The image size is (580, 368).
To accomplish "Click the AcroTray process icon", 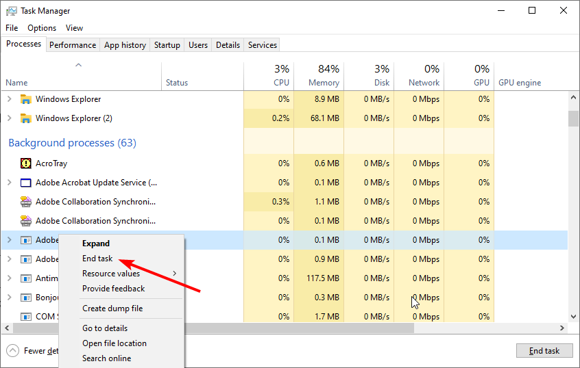I will [25, 163].
